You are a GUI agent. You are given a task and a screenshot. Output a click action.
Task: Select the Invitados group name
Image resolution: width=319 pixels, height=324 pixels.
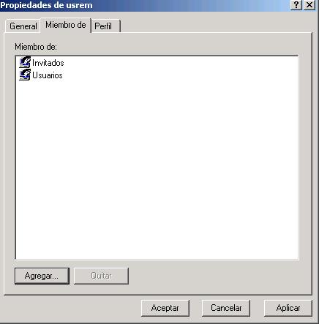(48, 63)
